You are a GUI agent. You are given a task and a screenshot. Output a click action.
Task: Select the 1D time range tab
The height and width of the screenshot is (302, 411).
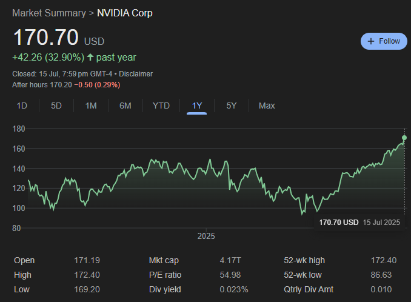pyautogui.click(x=22, y=106)
